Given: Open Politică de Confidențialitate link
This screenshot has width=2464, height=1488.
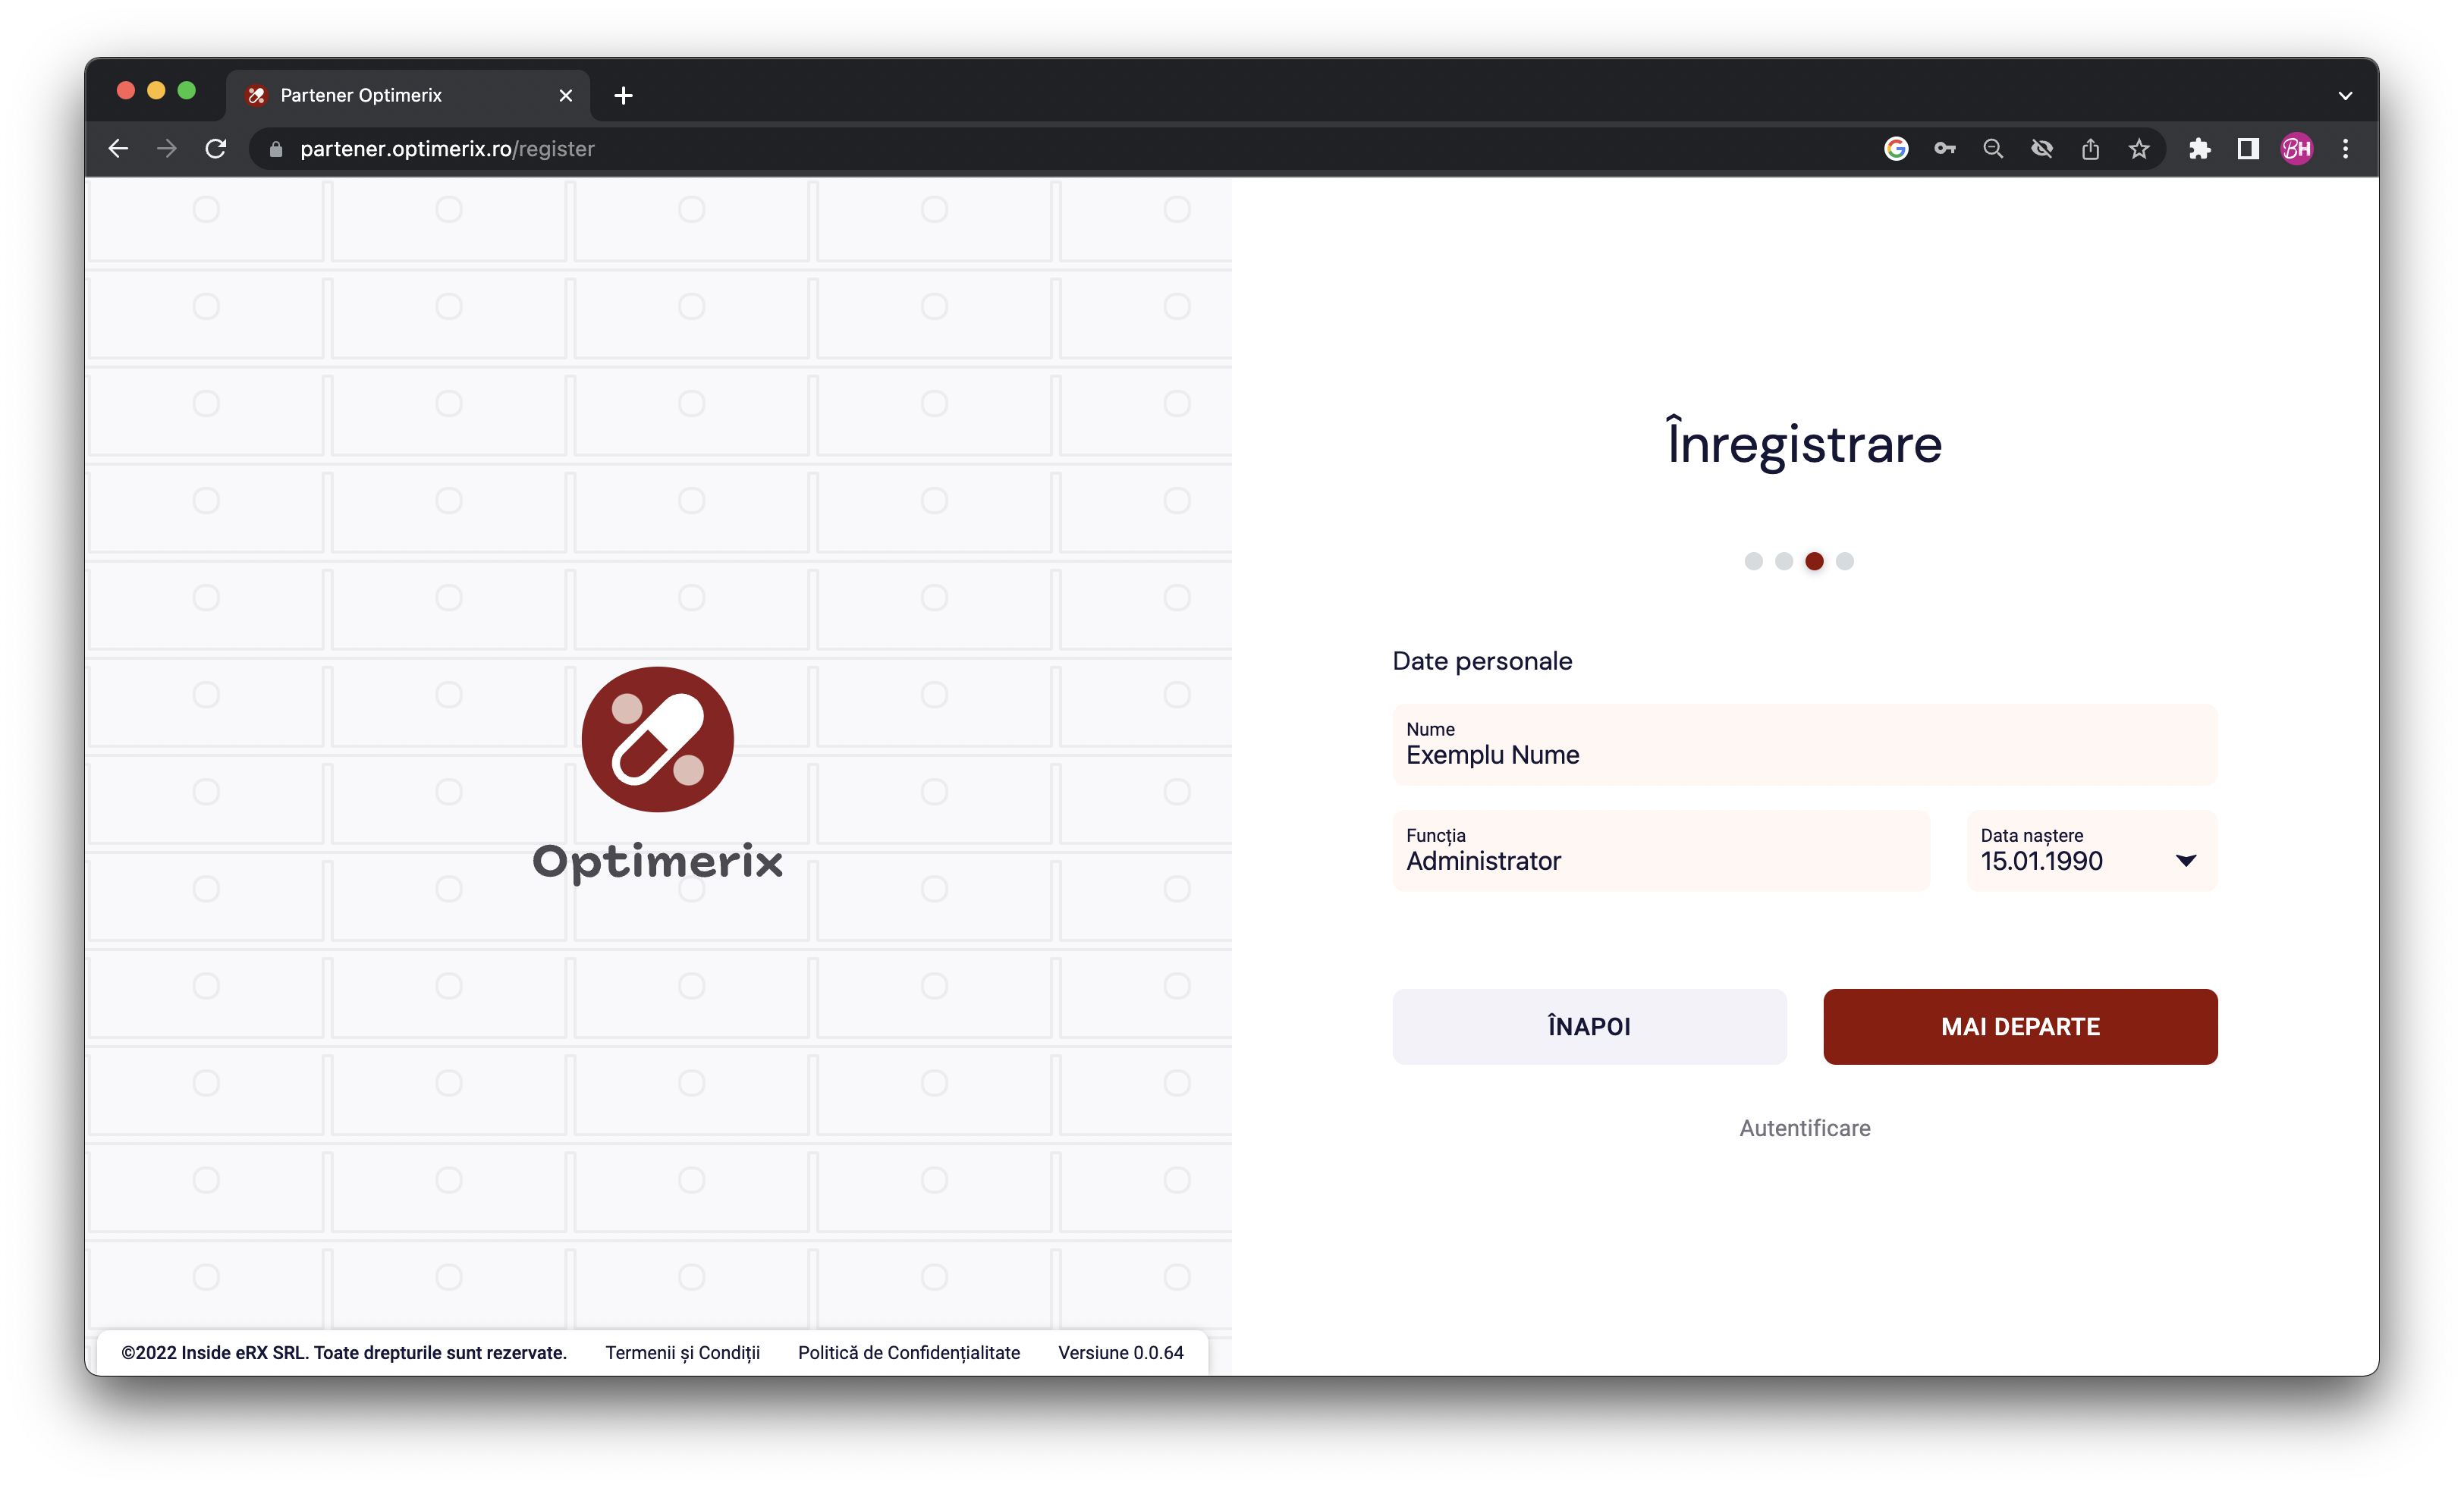Looking at the screenshot, I should tap(909, 1353).
